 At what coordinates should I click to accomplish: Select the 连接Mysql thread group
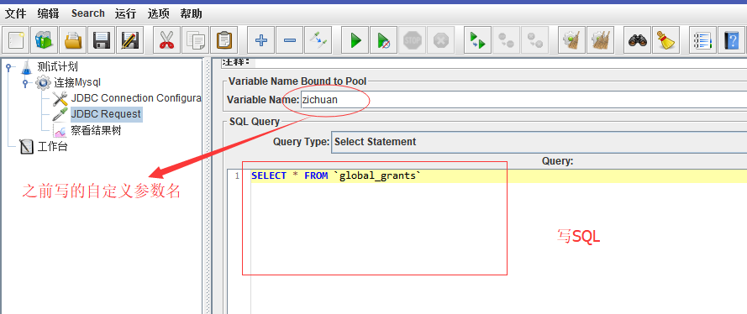point(77,83)
